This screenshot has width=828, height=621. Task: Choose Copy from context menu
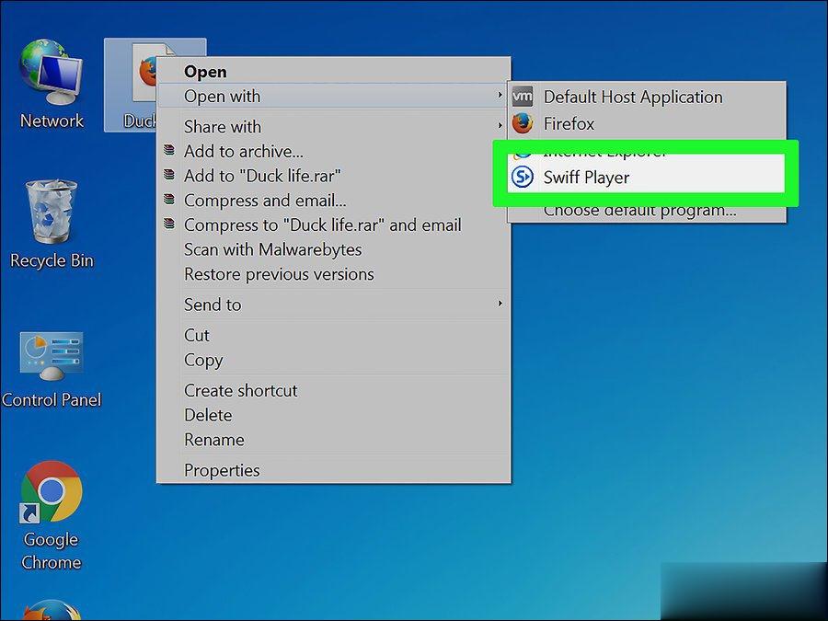tap(333, 360)
